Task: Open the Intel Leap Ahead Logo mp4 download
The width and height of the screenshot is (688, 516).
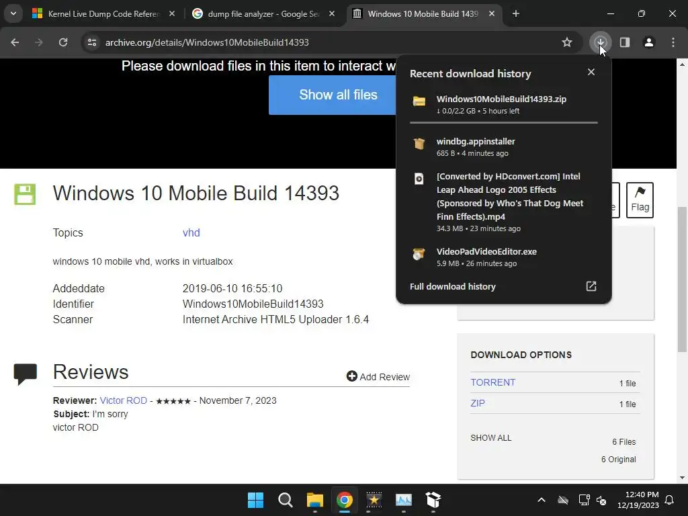Action: click(503, 202)
